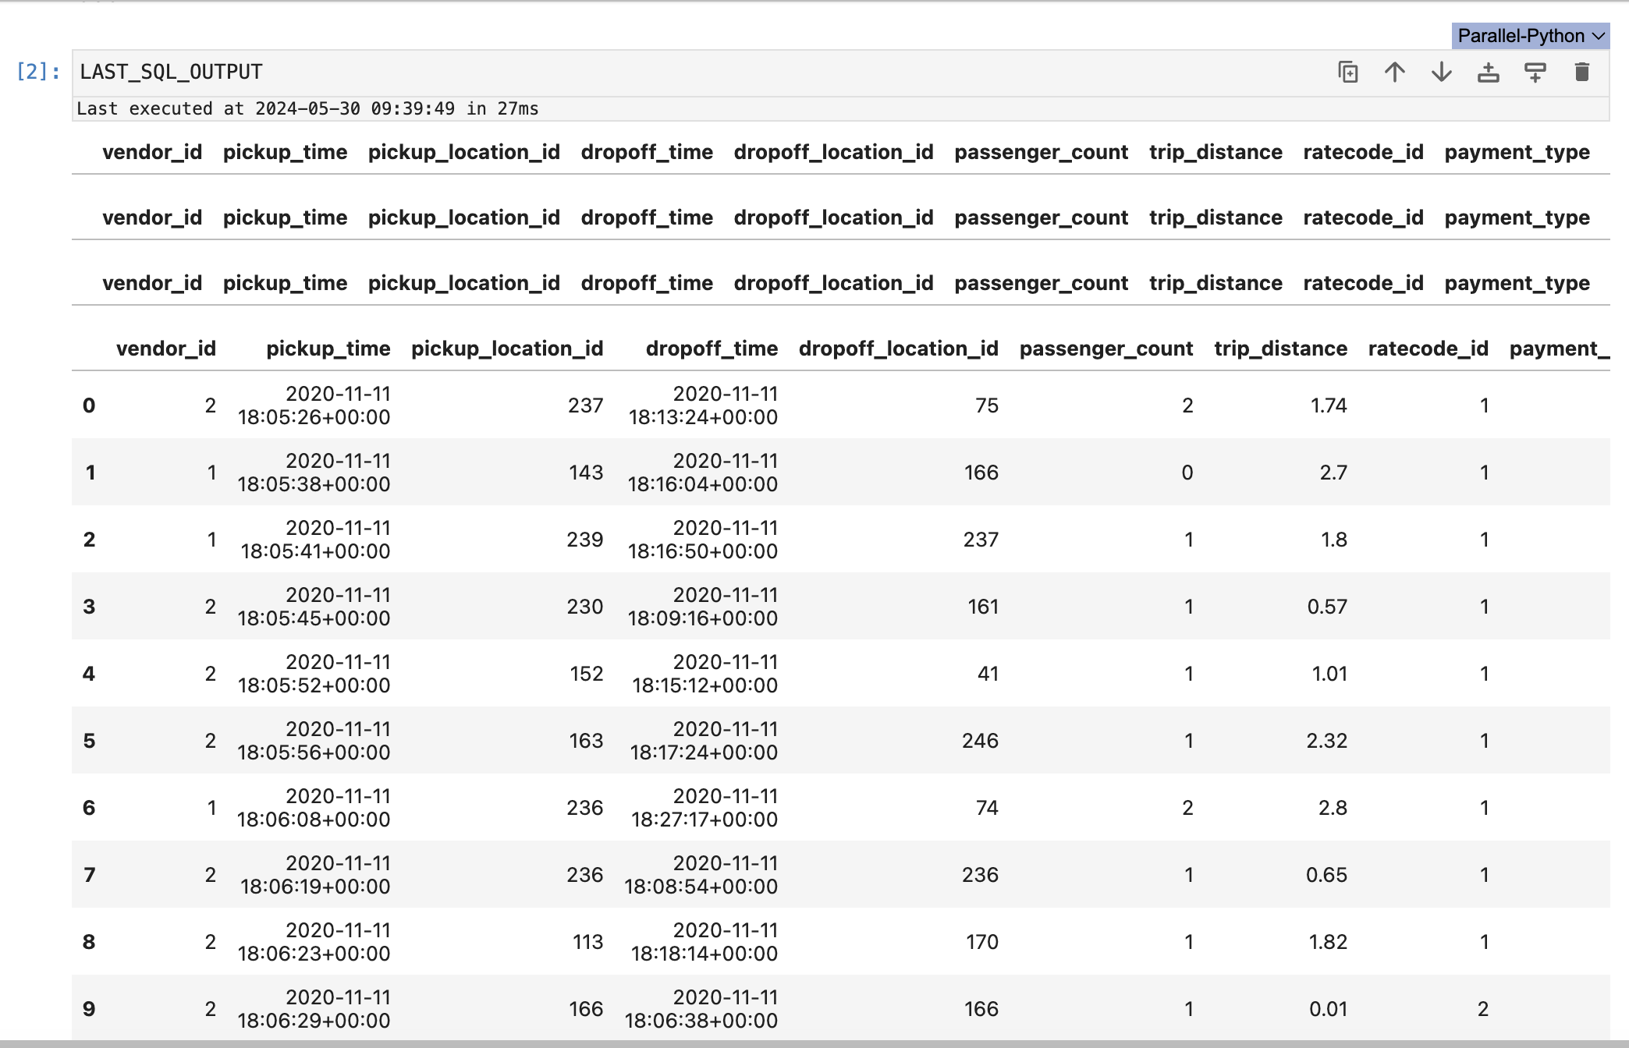Click the last executed timestamp text
This screenshot has width=1629, height=1048.
click(x=307, y=108)
